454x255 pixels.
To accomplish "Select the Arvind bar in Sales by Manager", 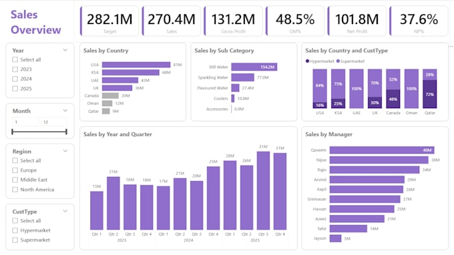I will [x=367, y=180].
